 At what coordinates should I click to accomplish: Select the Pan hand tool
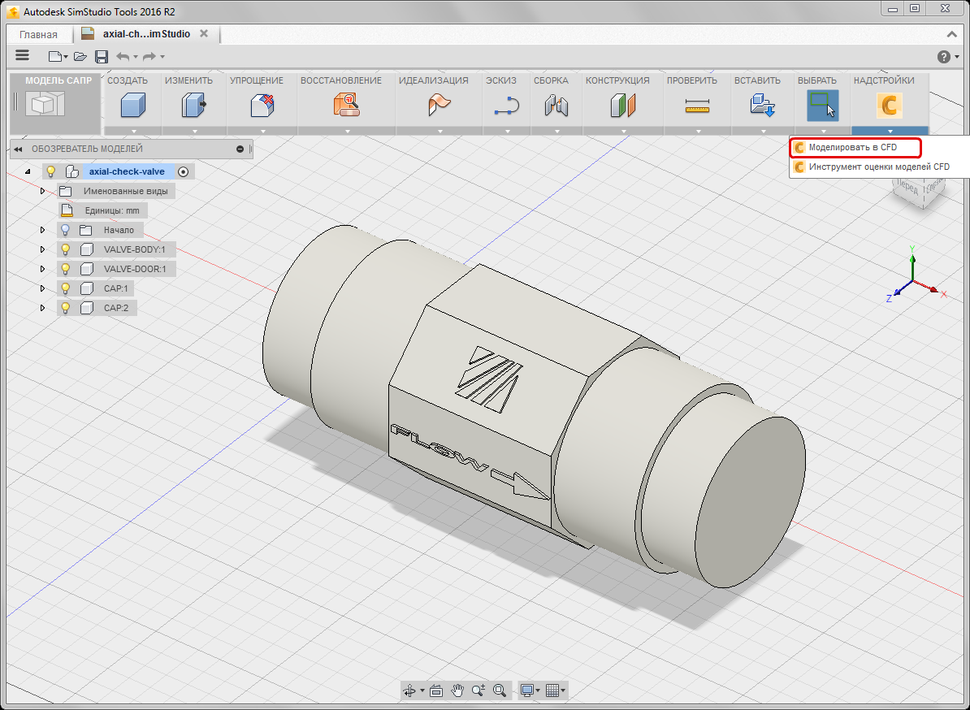[x=457, y=691]
